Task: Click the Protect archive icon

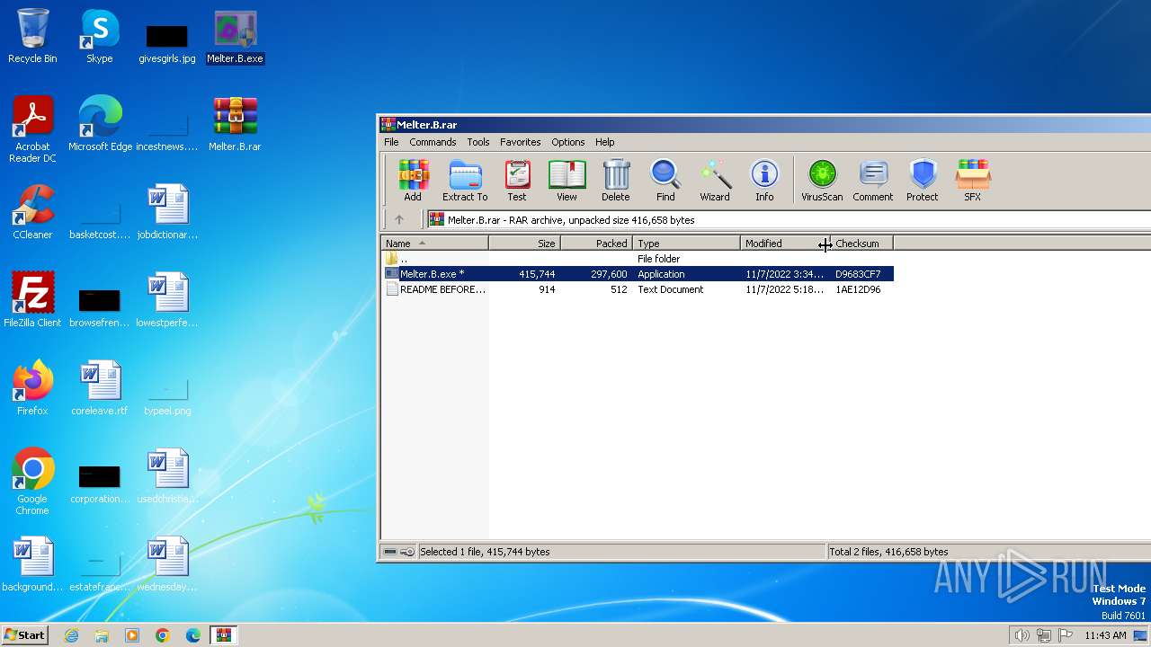Action: (x=923, y=180)
